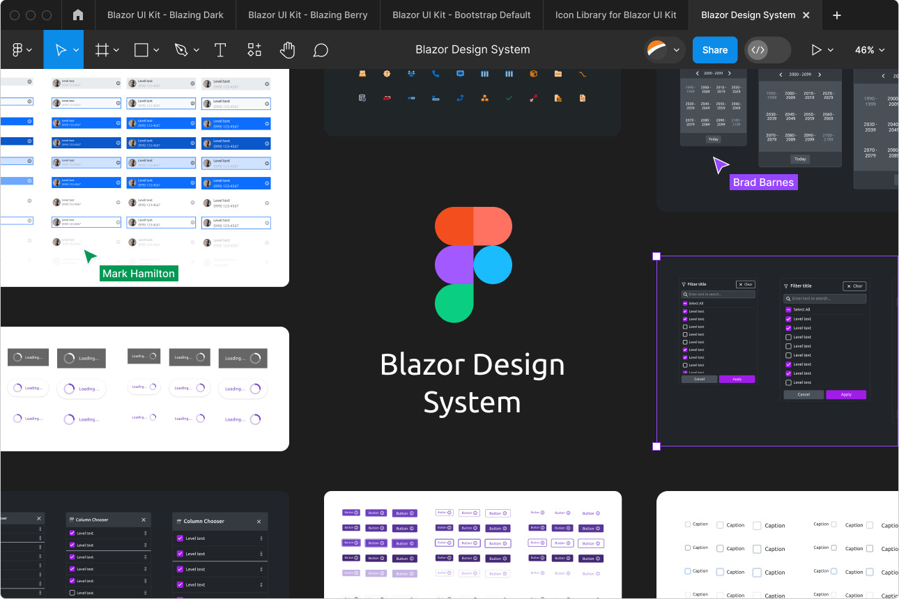Screen dimensions: 899x599
Task: Go to previous range in smallest date picker
Action: tap(698, 73)
